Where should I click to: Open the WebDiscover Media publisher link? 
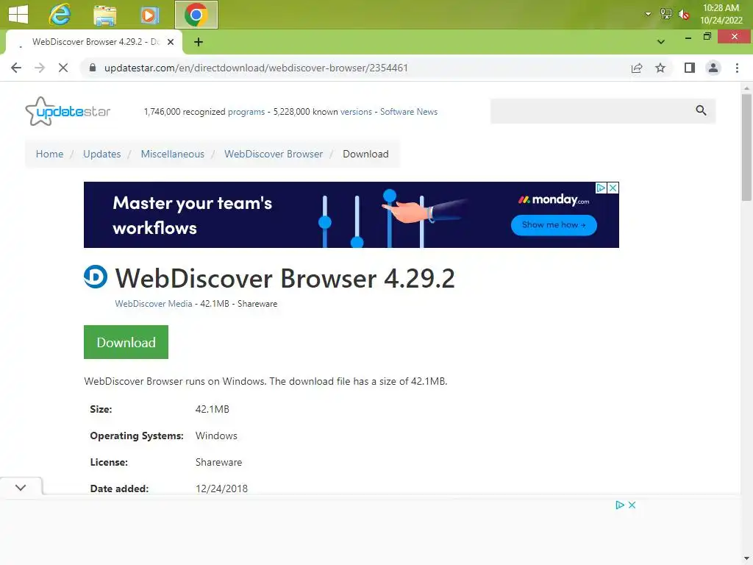[x=153, y=304]
